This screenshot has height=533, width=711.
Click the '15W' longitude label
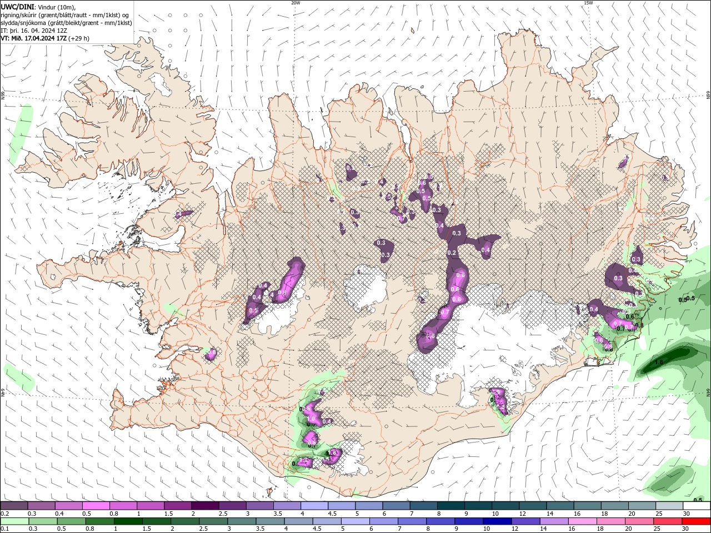click(588, 3)
